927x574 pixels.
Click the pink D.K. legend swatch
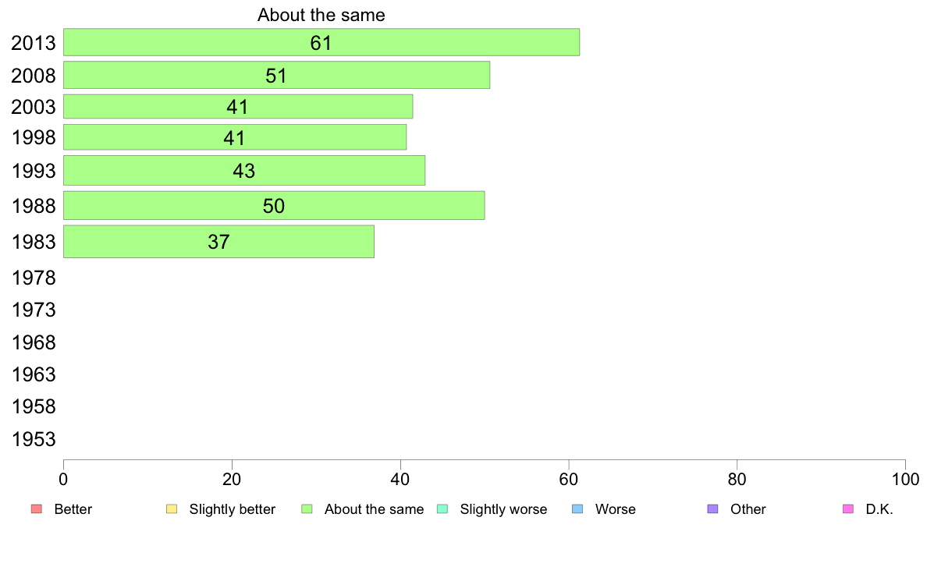(x=848, y=509)
